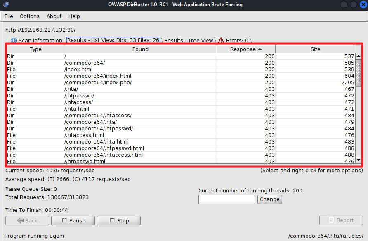Image resolution: width=368 pixels, height=241 pixels.
Task: Switch to Results - Tree View tab
Action: (188, 40)
